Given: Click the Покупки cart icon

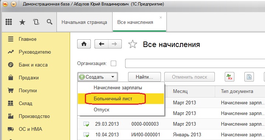Looking at the screenshot, I should click(x=11, y=90).
